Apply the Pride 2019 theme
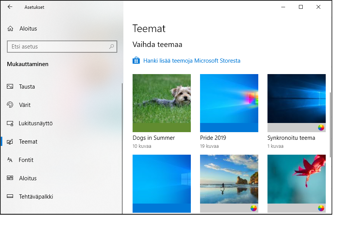This screenshot has width=356, height=228. 229,103
